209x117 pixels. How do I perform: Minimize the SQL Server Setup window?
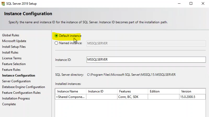click(x=179, y=3)
